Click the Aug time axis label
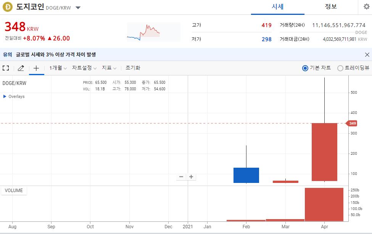 (12, 227)
